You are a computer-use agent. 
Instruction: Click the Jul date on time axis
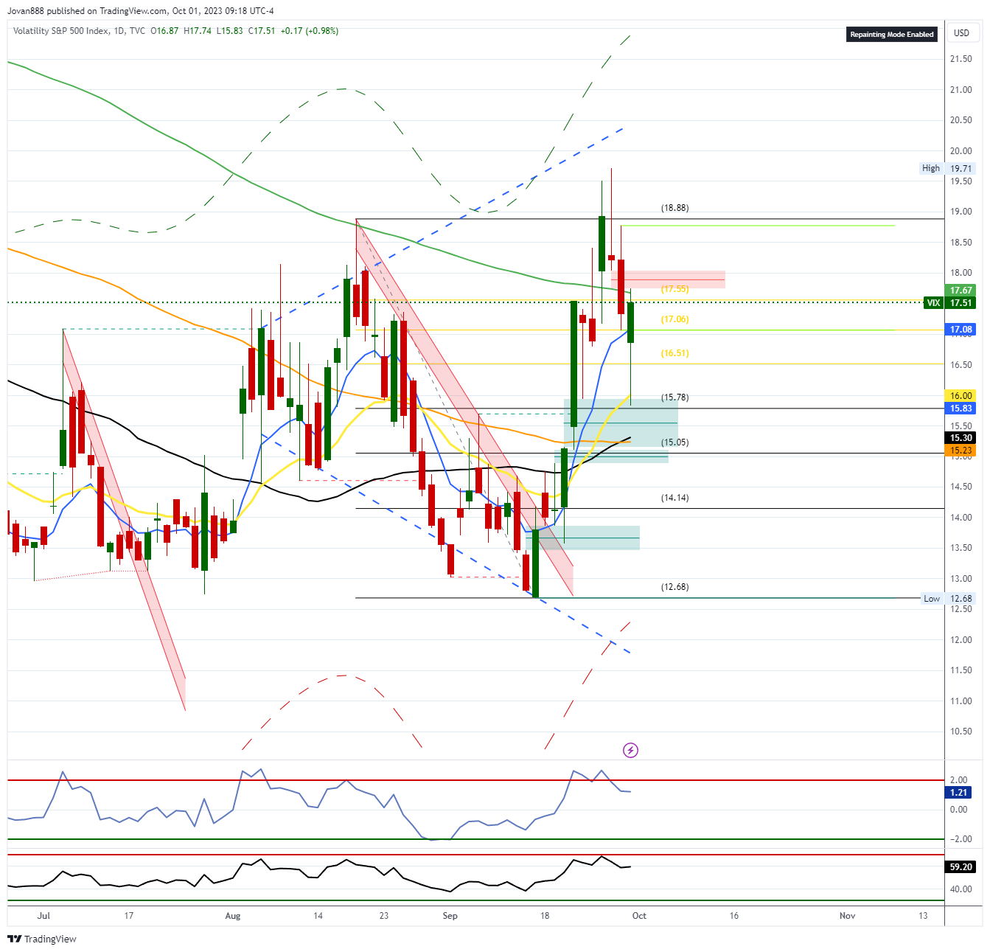click(43, 916)
